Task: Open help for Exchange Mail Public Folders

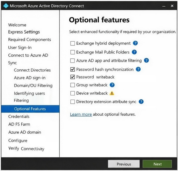Action: pyautogui.click(x=134, y=52)
